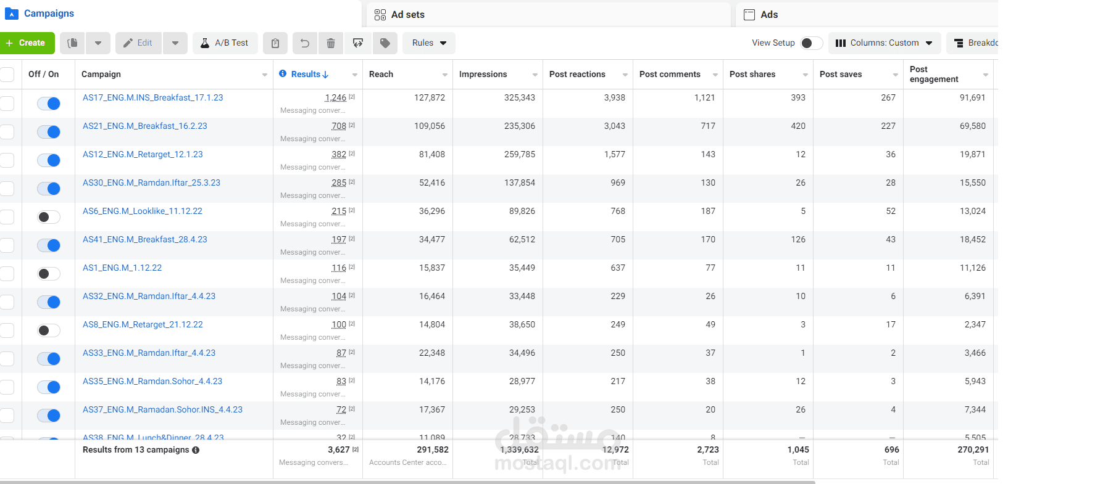Click the duplicate campaign icon
1116x484 pixels.
(73, 43)
